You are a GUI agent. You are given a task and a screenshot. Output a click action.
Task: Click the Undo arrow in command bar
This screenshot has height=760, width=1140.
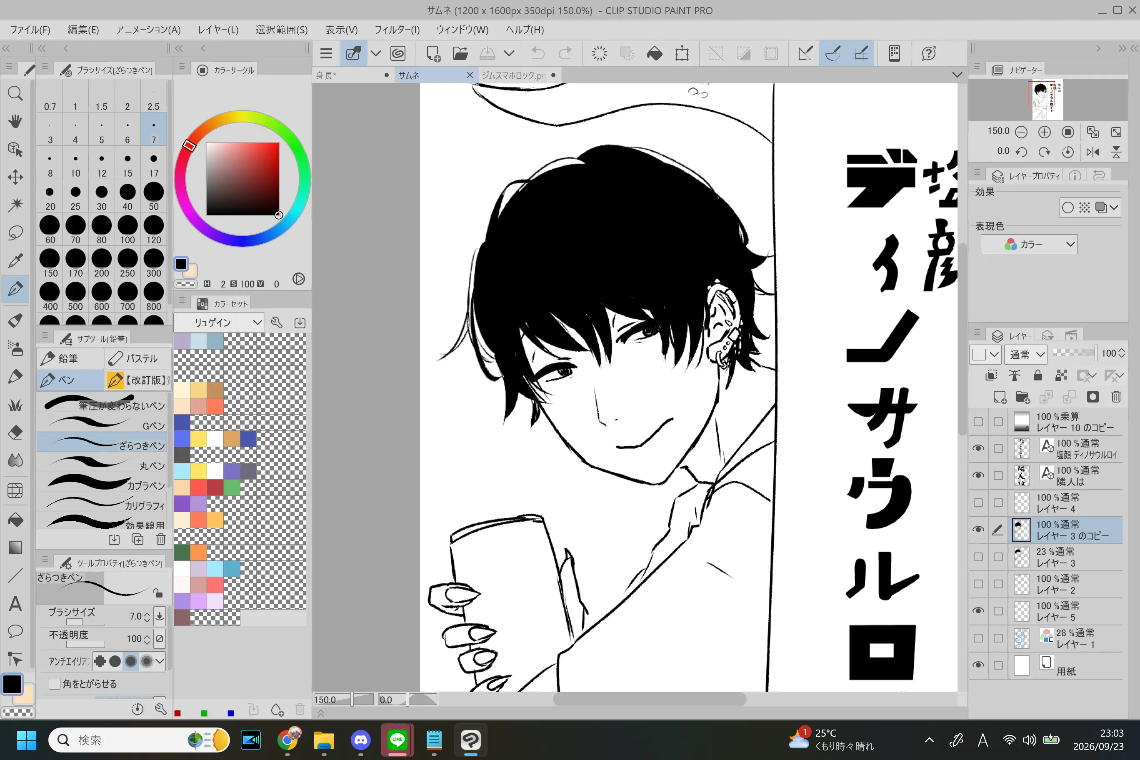tap(538, 53)
